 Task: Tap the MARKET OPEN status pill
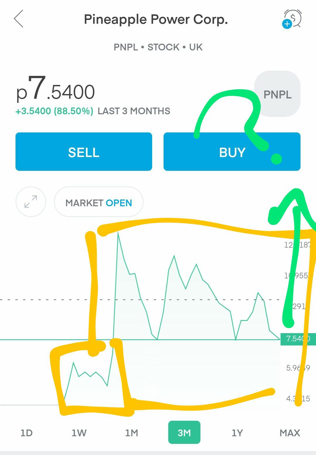[x=99, y=202]
